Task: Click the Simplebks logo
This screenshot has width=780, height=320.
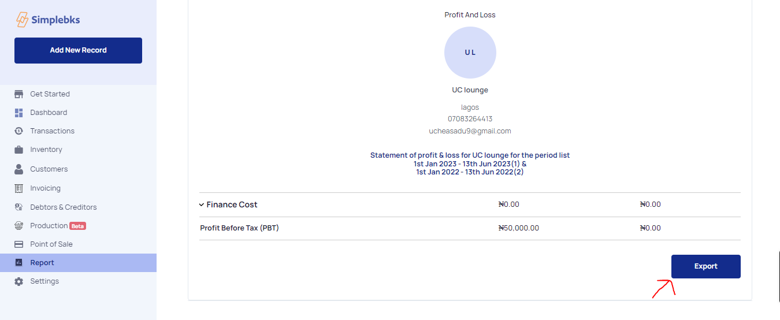Action: coord(48,20)
